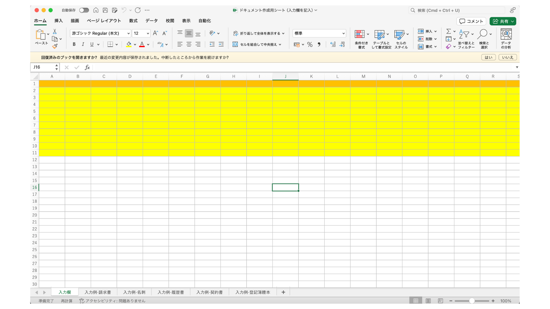Apply bold formatting with B icon

(x=74, y=44)
